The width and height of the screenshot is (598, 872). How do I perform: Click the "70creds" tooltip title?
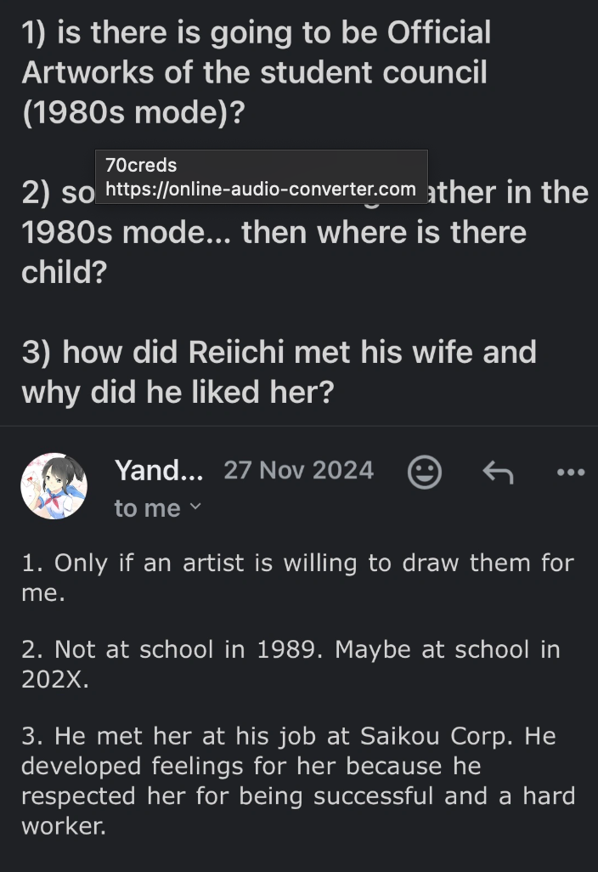pyautogui.click(x=141, y=165)
